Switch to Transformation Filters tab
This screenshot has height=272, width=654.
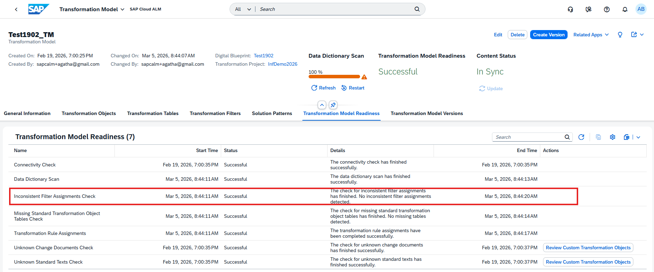tap(215, 113)
